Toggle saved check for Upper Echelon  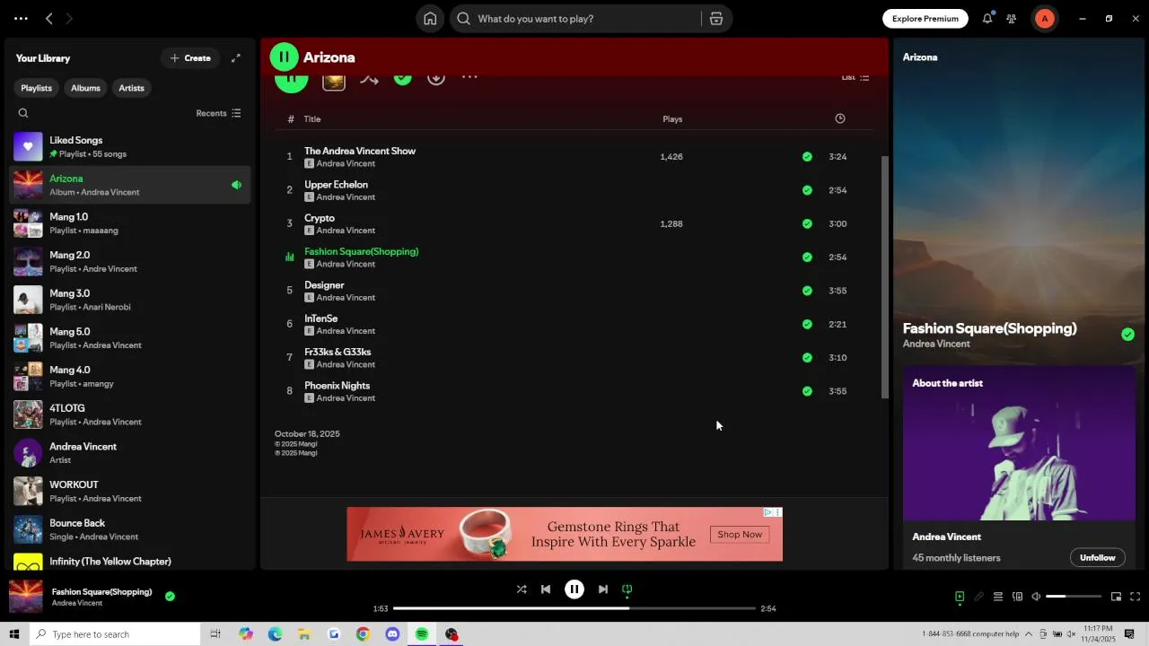pyautogui.click(x=807, y=190)
